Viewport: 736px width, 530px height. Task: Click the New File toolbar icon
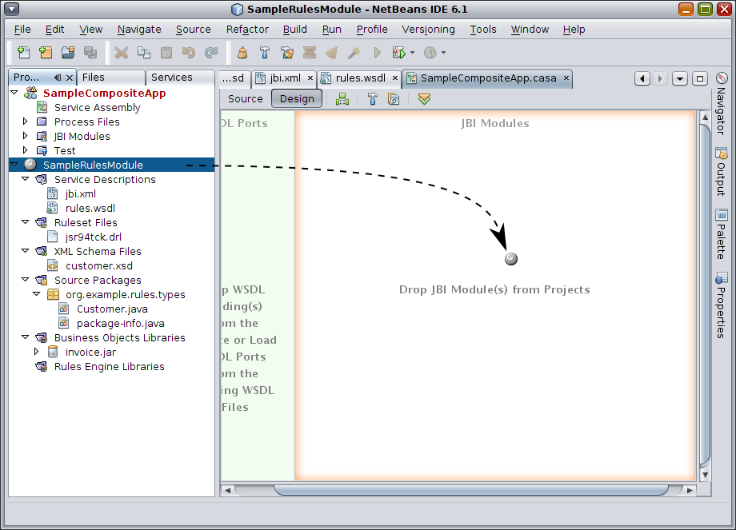(x=23, y=53)
